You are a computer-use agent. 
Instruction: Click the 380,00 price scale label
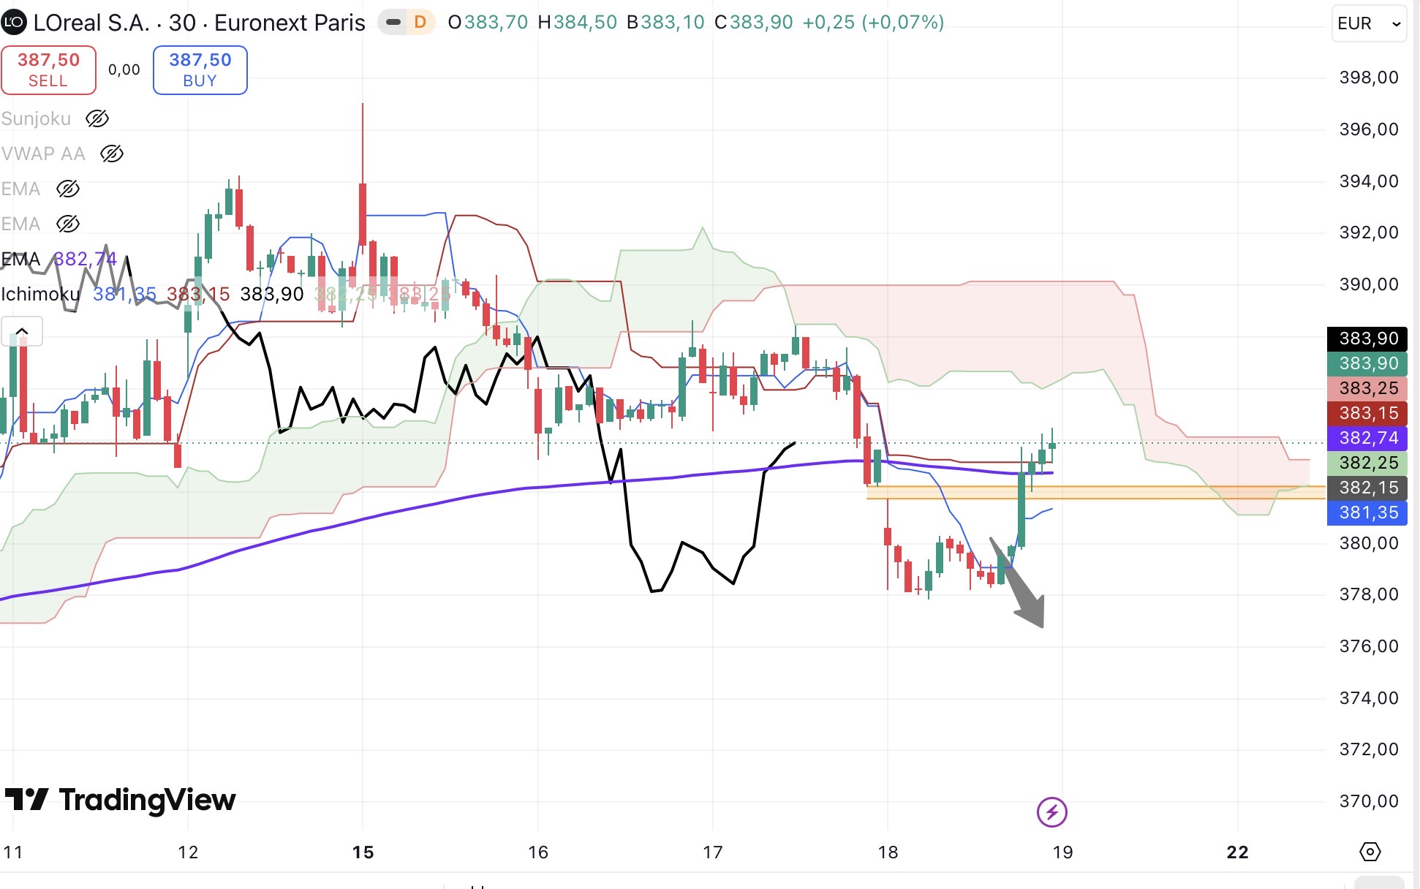[x=1369, y=543]
